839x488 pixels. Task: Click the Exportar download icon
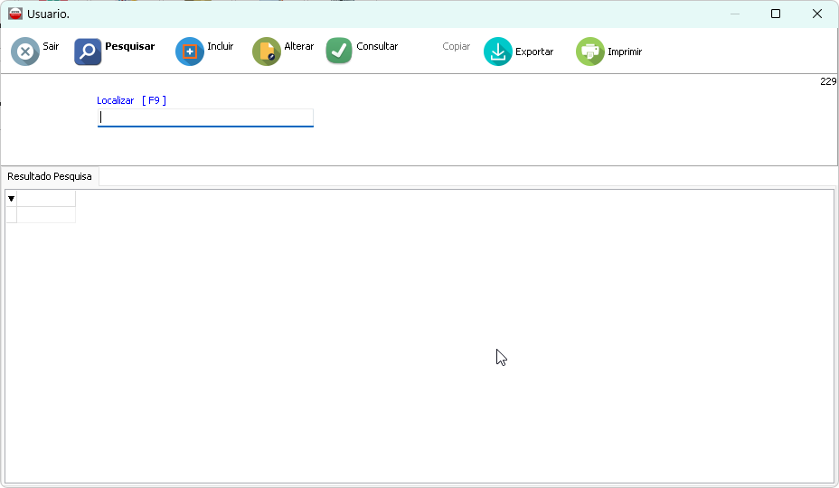(x=498, y=52)
